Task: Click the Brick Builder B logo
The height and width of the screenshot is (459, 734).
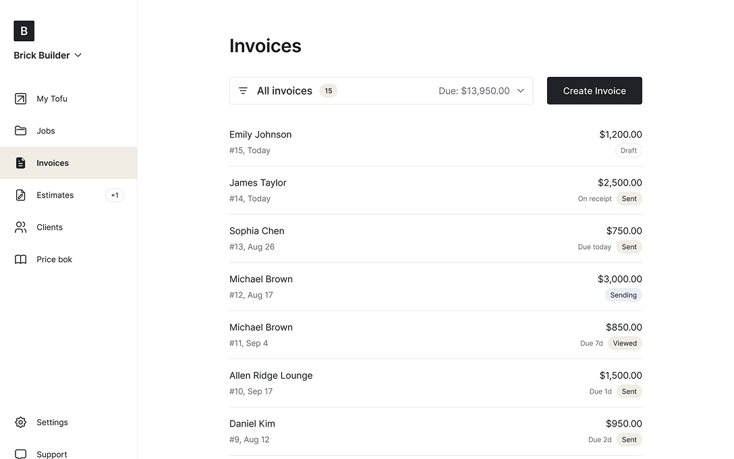Action: 24,31
